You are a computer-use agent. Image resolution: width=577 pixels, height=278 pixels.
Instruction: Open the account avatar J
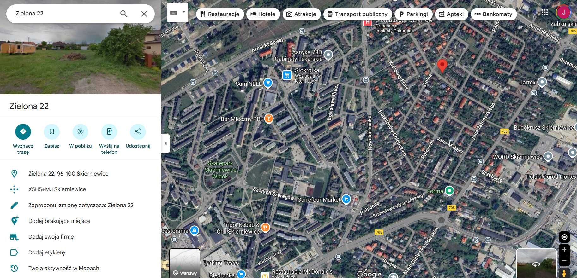[x=563, y=13]
